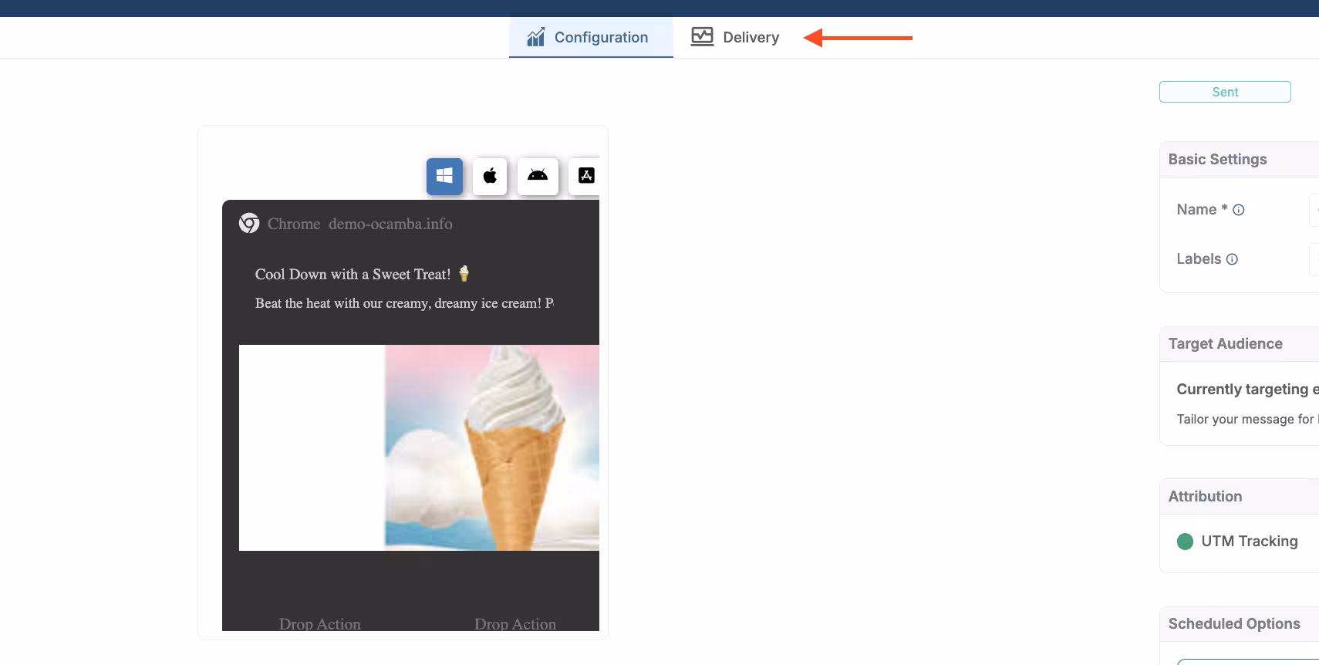Viewport: 1319px width, 665px height.
Task: Click the info icon beside Name
Action: click(x=1239, y=210)
